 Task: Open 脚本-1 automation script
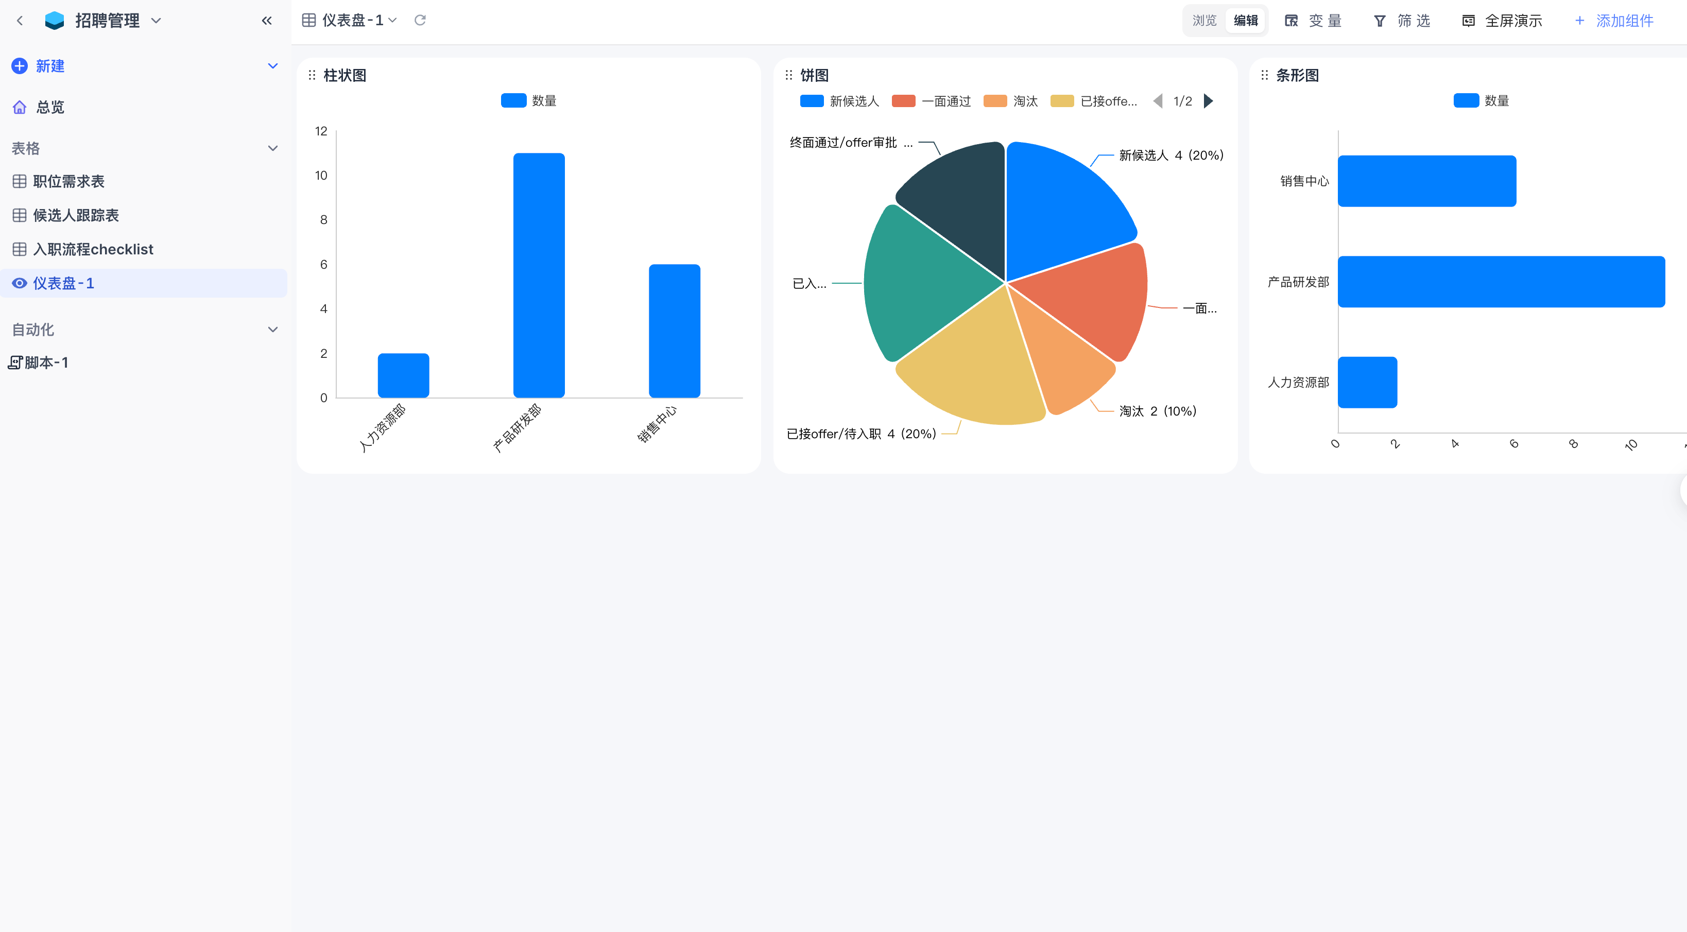46,362
